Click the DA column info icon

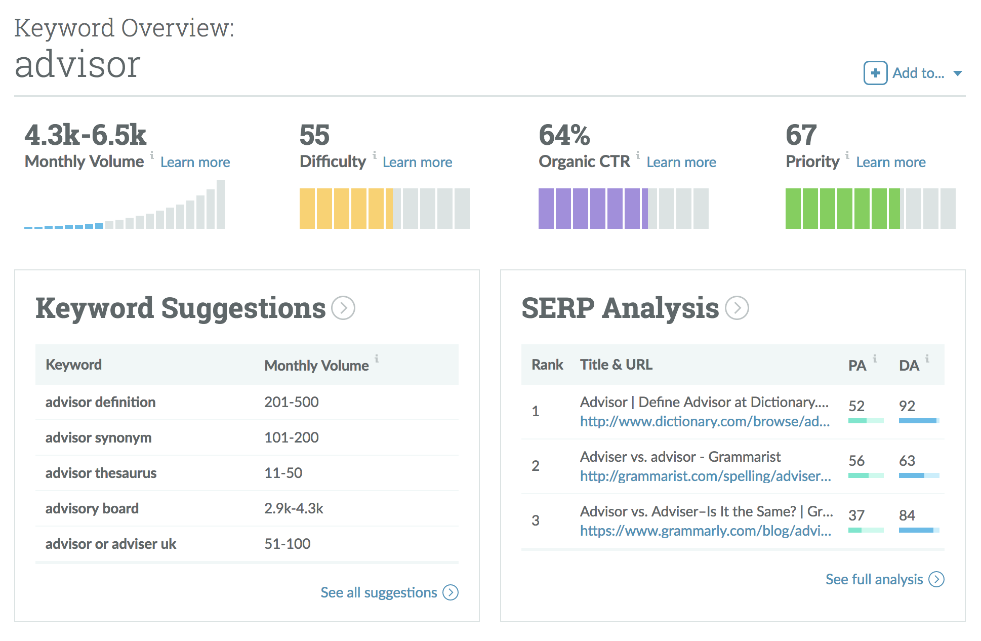(927, 359)
